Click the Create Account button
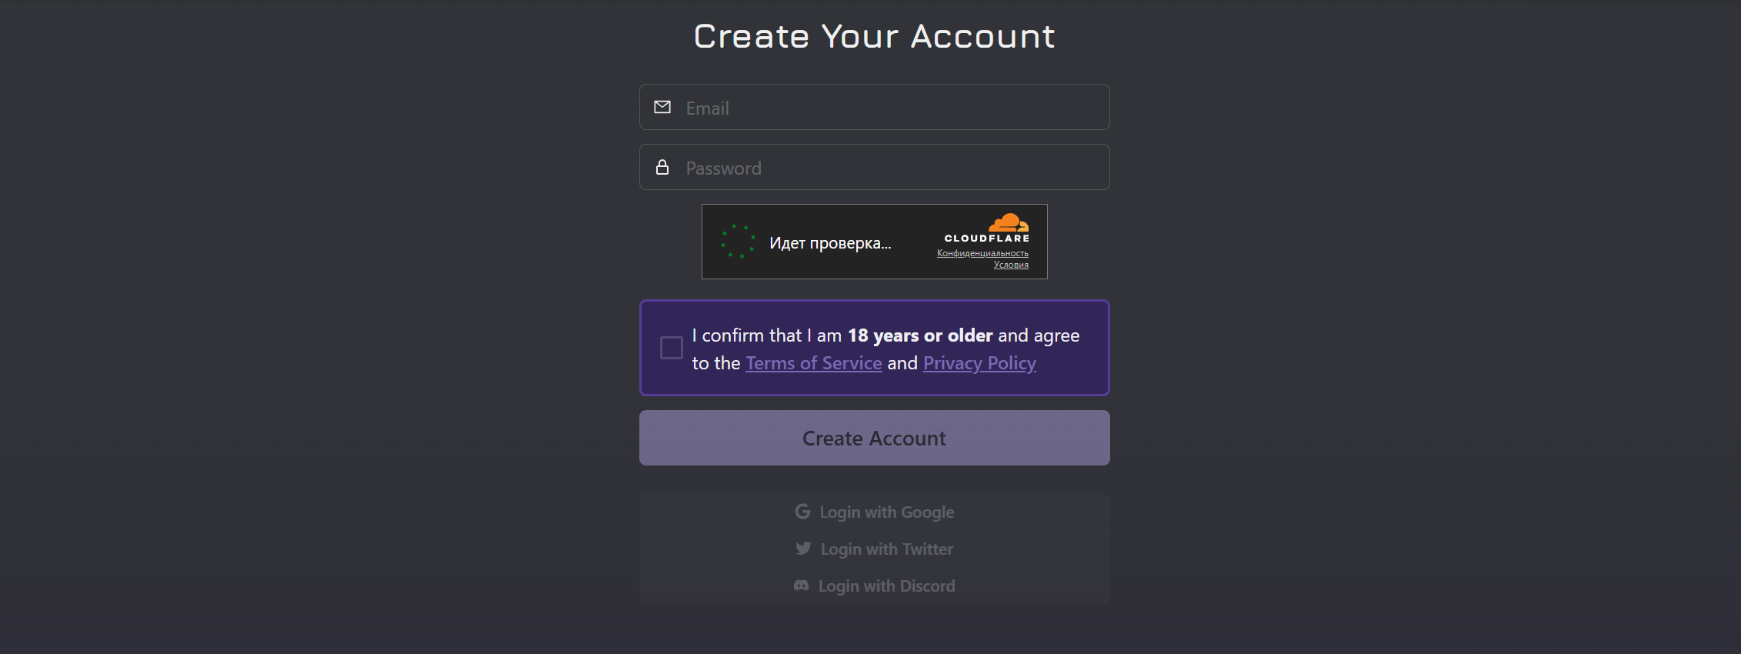The width and height of the screenshot is (1741, 654). (875, 438)
